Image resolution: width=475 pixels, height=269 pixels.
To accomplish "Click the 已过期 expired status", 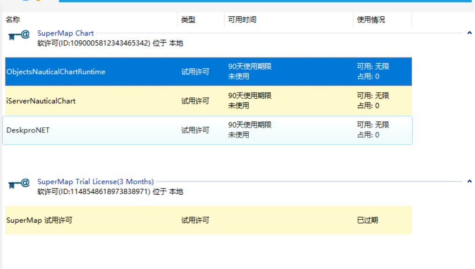I will point(367,220).
